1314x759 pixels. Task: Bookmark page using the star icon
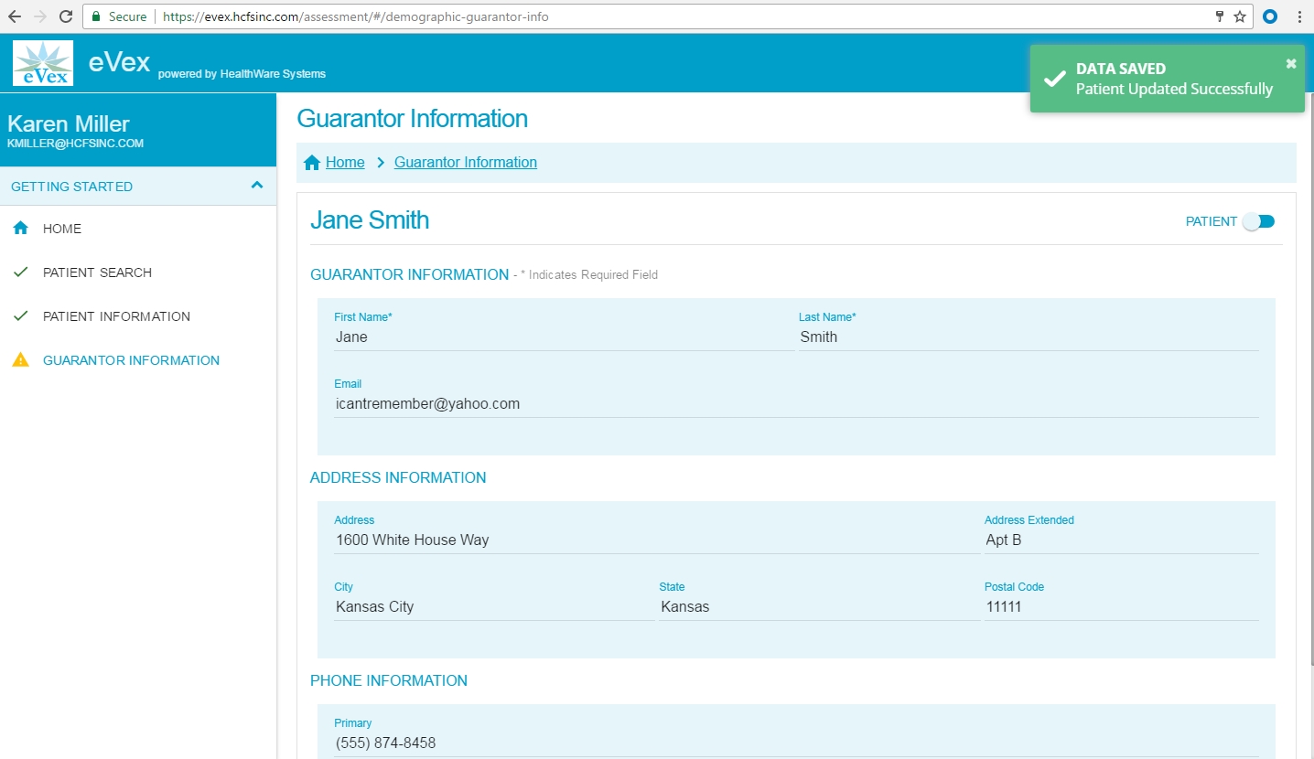point(1240,16)
